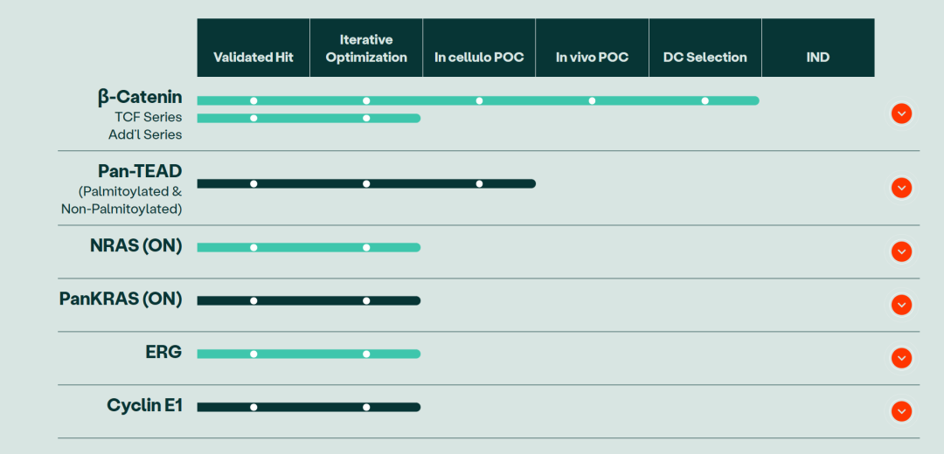This screenshot has width=944, height=454.
Task: Click the Validated Hit dot on Cyclin E1 bar
Action: (253, 407)
